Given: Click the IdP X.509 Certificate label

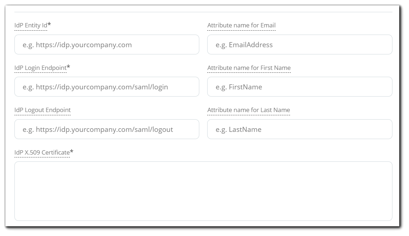Looking at the screenshot, I should pos(42,152).
